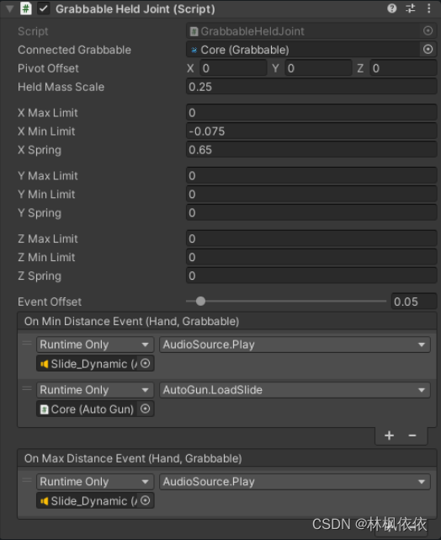Open the component presets slider icon
The image size is (441, 540).
[x=411, y=8]
